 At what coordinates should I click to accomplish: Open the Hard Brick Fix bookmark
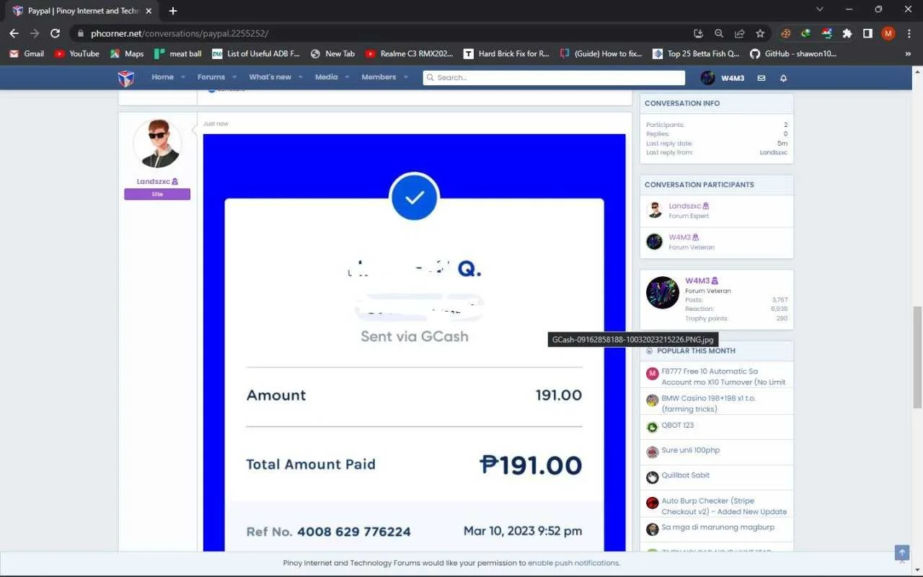coord(507,53)
